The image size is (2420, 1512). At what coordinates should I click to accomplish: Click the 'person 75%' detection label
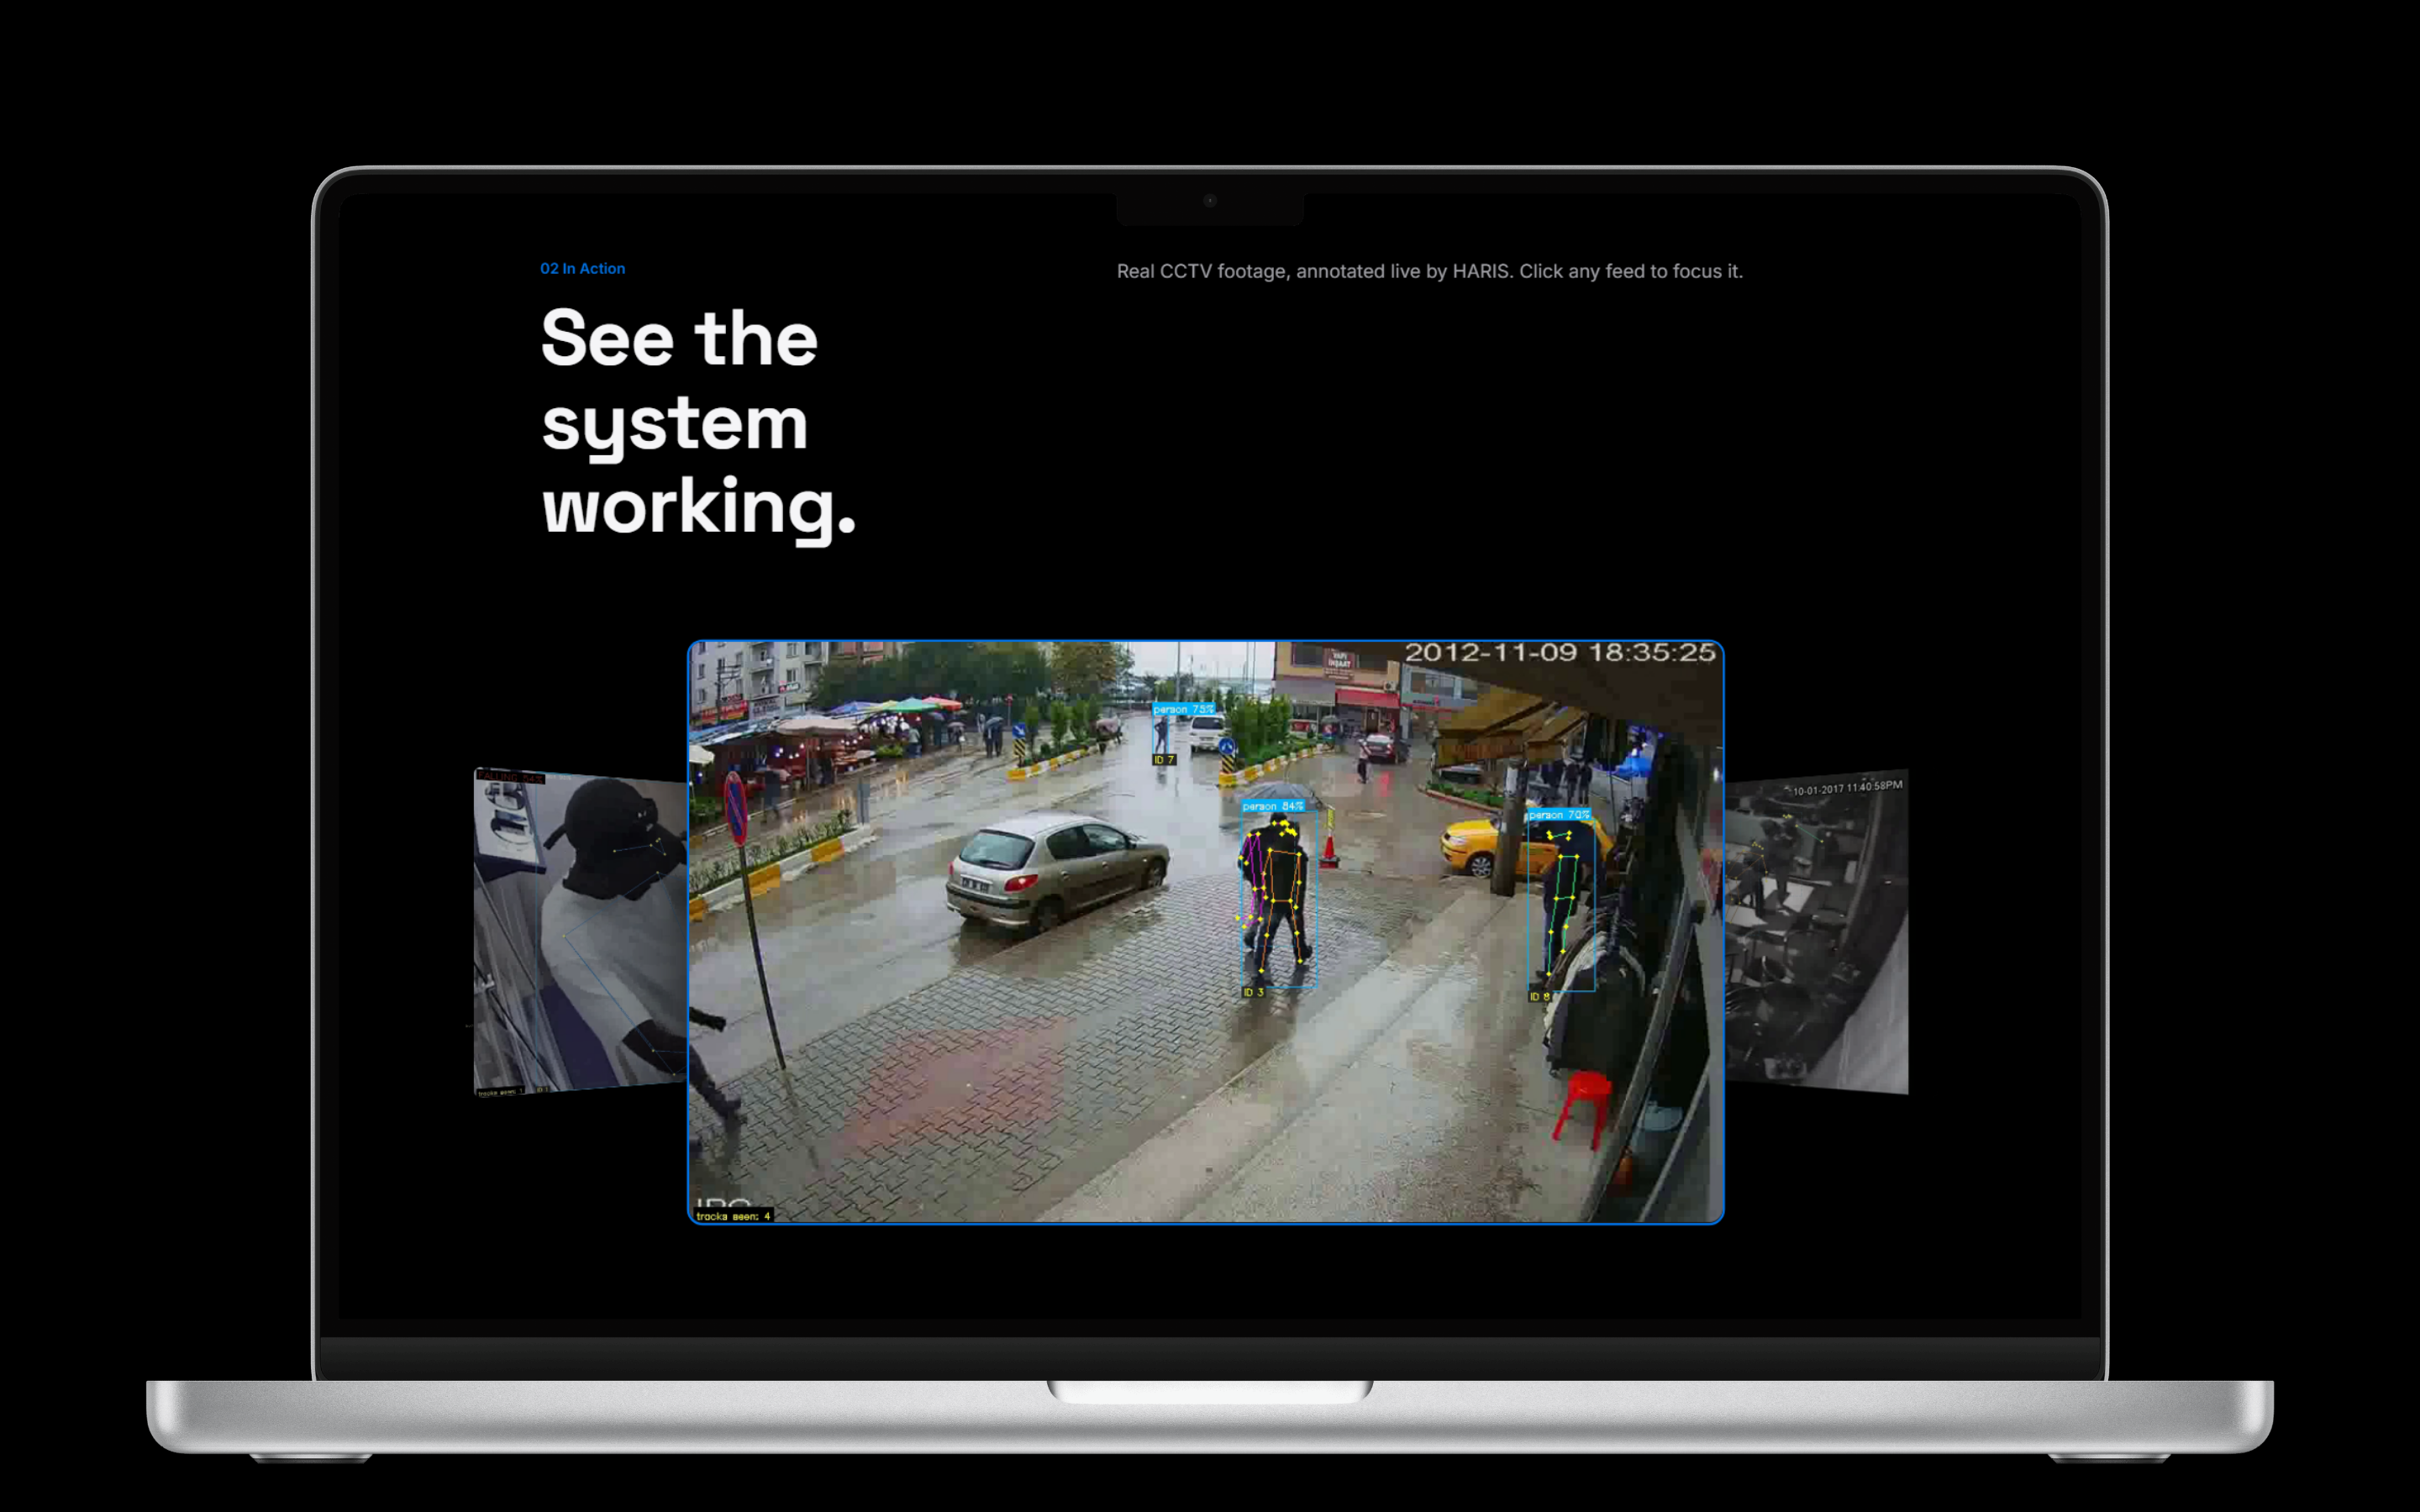click(x=1183, y=709)
